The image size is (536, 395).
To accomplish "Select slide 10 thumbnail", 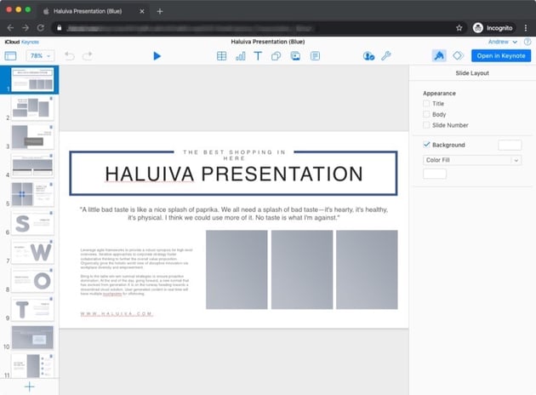I will 32,338.
